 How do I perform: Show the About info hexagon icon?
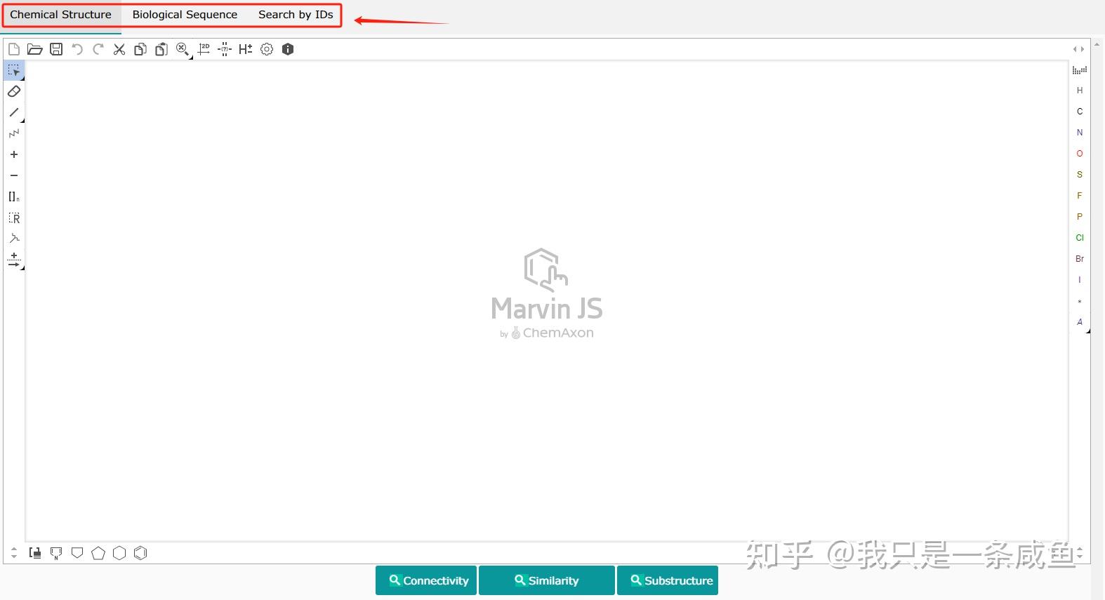click(x=288, y=49)
